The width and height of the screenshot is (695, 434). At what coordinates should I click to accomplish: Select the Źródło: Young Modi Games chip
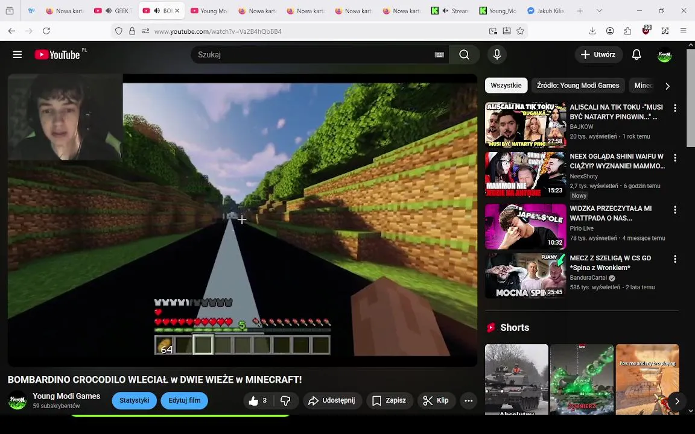point(578,86)
